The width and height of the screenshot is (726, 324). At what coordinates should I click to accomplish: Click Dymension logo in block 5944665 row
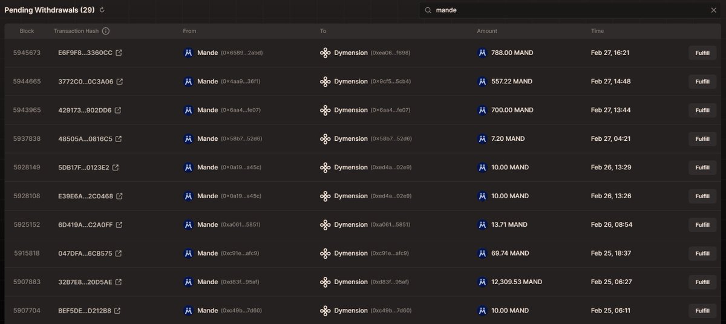[x=325, y=82]
